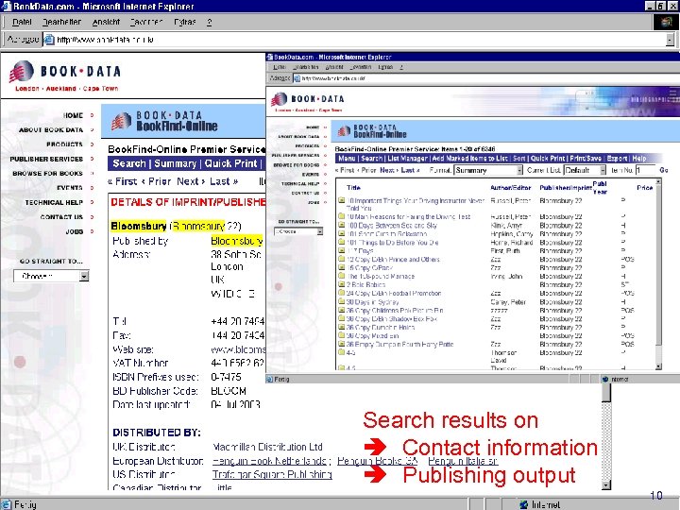Click back window page scroll-down arrow near bottom right

(x=606, y=484)
